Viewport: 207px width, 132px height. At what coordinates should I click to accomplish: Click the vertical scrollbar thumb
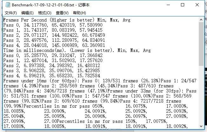[201, 44]
